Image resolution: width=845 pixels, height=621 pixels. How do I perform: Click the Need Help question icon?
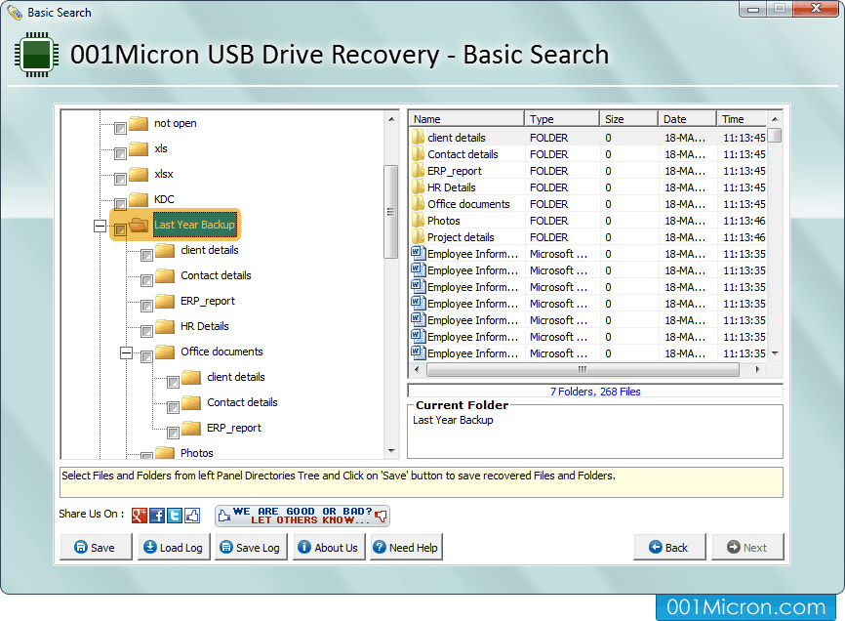[380, 545]
